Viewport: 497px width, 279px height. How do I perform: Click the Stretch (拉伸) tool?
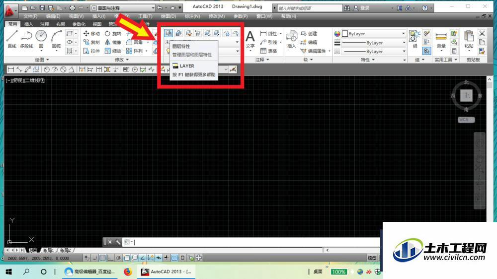click(91, 51)
